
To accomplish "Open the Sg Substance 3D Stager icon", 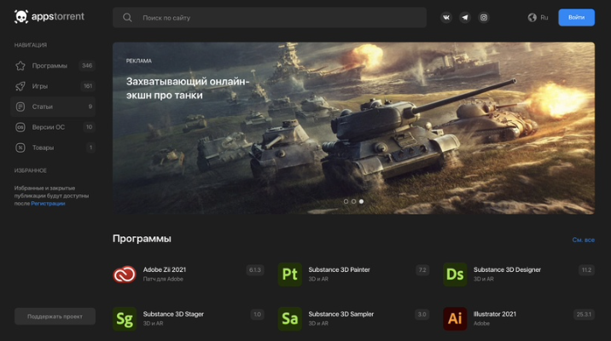I will click(x=125, y=319).
